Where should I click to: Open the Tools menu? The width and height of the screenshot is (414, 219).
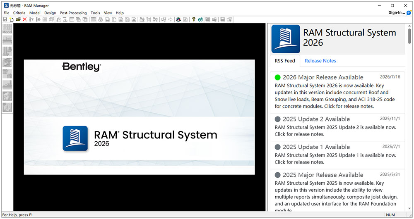(x=95, y=13)
